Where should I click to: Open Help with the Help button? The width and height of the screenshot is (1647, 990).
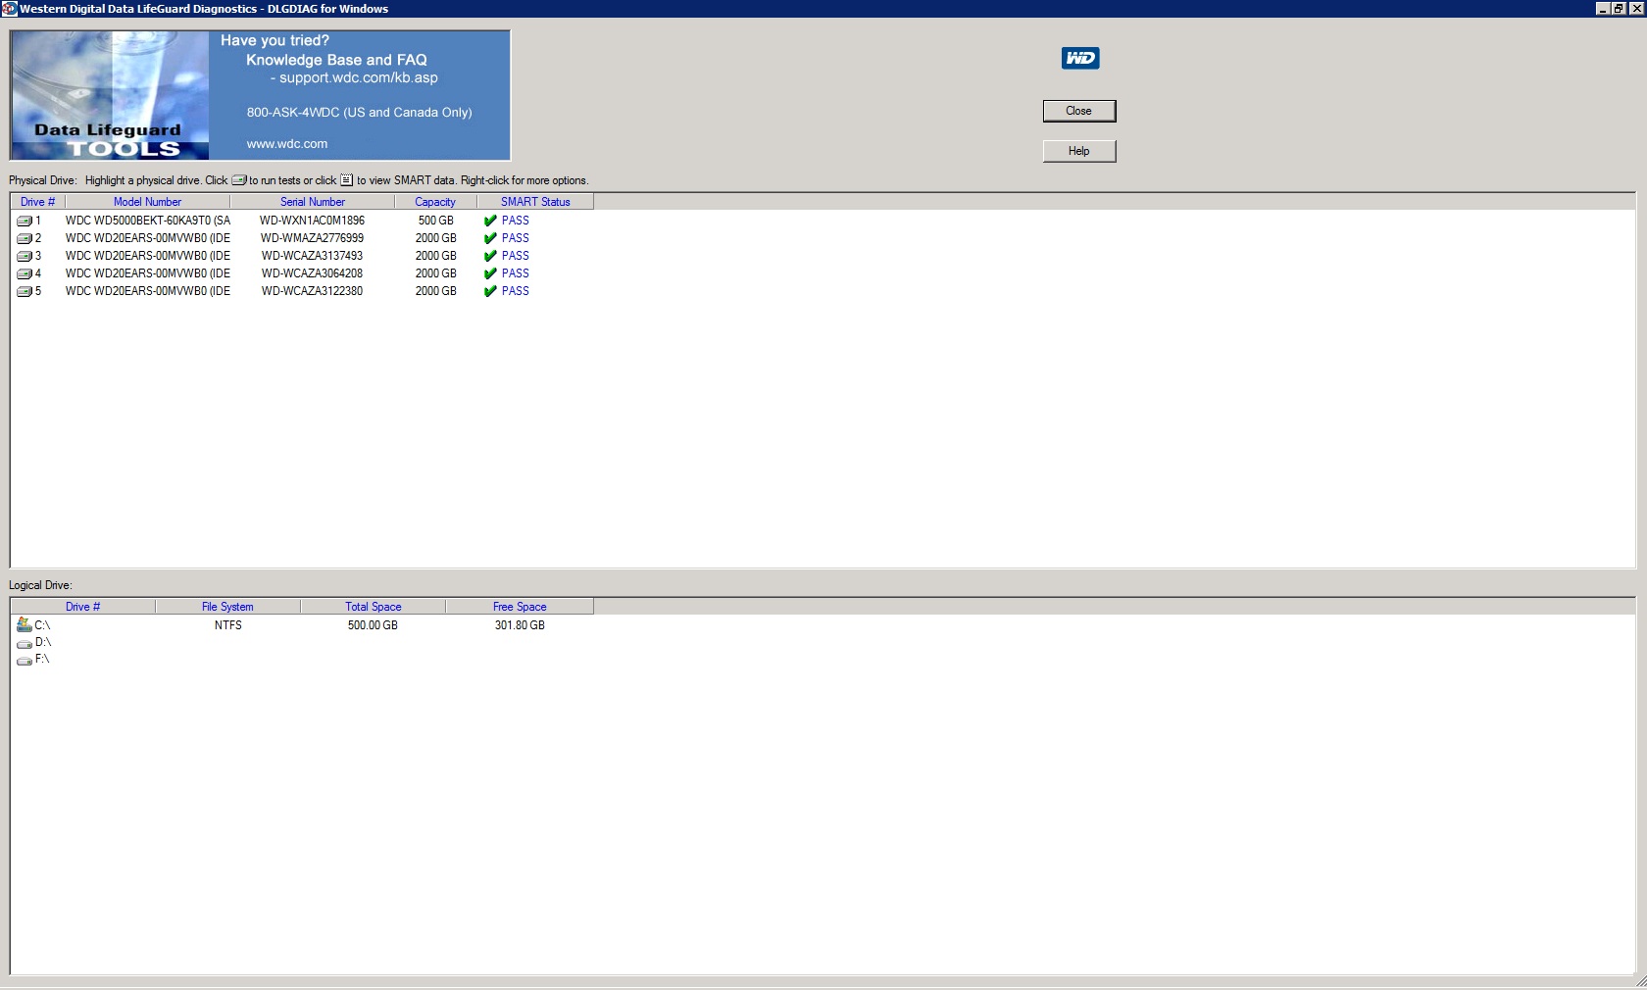[x=1079, y=151]
